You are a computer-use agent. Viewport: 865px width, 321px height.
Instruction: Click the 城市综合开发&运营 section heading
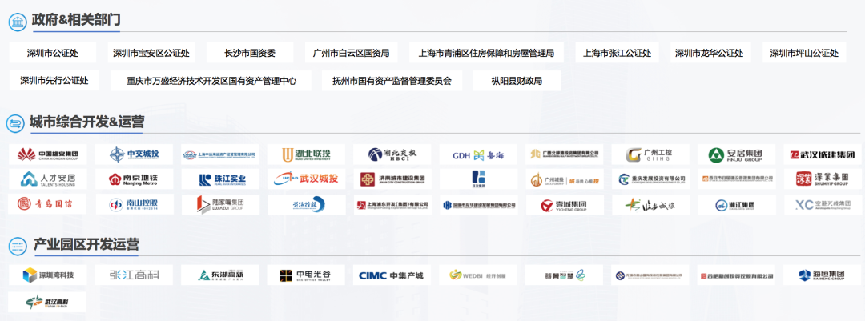pos(86,122)
